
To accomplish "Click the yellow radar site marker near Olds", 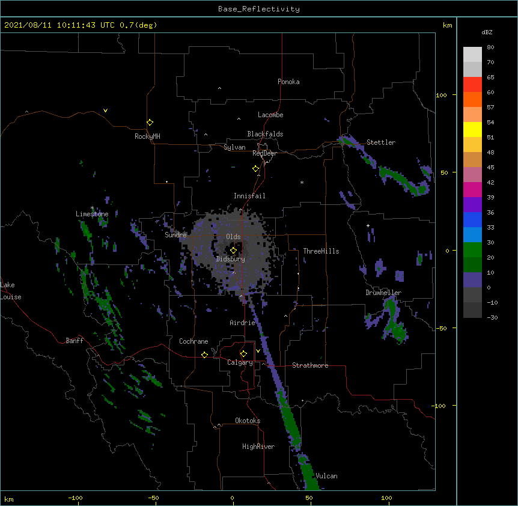I will (x=233, y=251).
